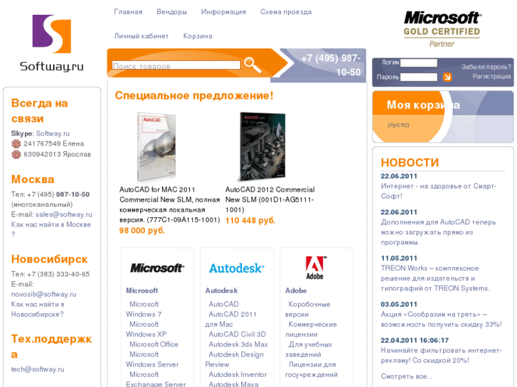Screen dimensions: 517x387
Task: Read news Акция Сообразим на треть
Action: coord(441,320)
